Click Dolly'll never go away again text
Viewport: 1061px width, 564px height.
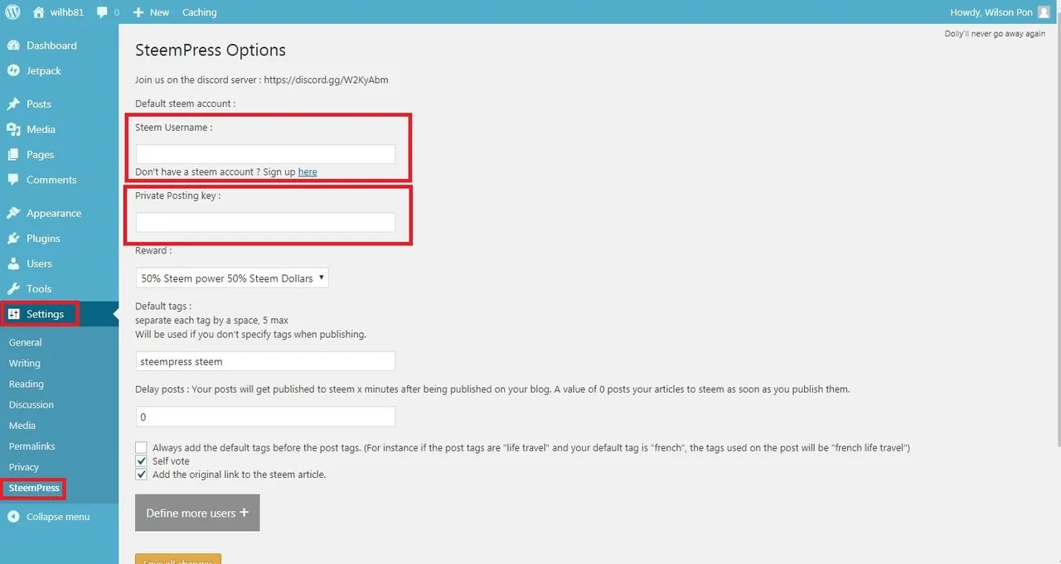coord(995,34)
